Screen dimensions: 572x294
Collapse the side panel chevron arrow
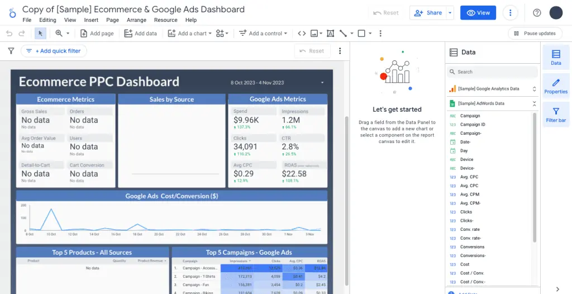pyautogui.click(x=557, y=290)
